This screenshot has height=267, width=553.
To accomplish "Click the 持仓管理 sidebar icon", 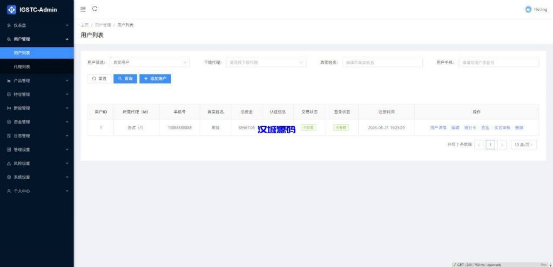I will pyautogui.click(x=9, y=94).
